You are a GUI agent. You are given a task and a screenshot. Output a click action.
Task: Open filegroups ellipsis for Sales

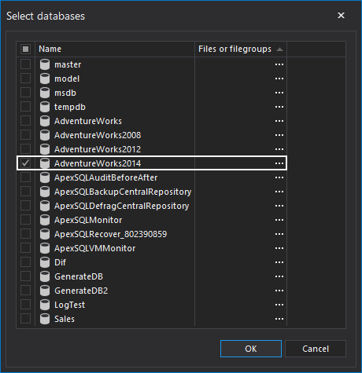point(279,319)
